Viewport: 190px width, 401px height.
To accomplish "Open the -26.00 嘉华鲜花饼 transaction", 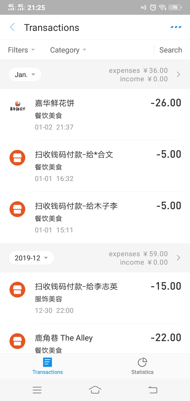I will point(95,114).
